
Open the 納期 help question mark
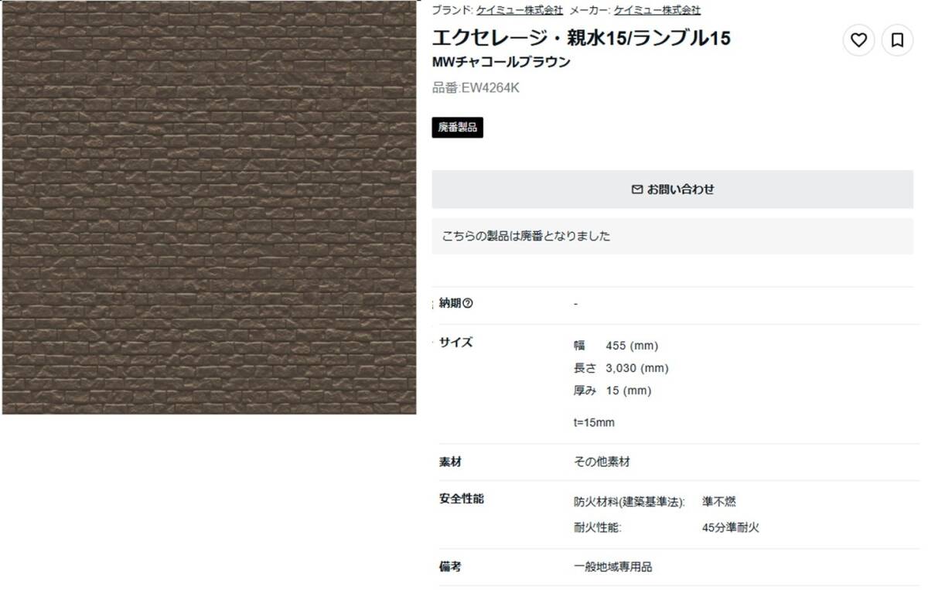tap(468, 303)
